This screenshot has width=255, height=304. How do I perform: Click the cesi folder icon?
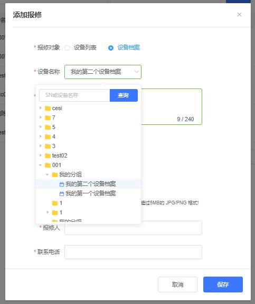click(x=48, y=108)
